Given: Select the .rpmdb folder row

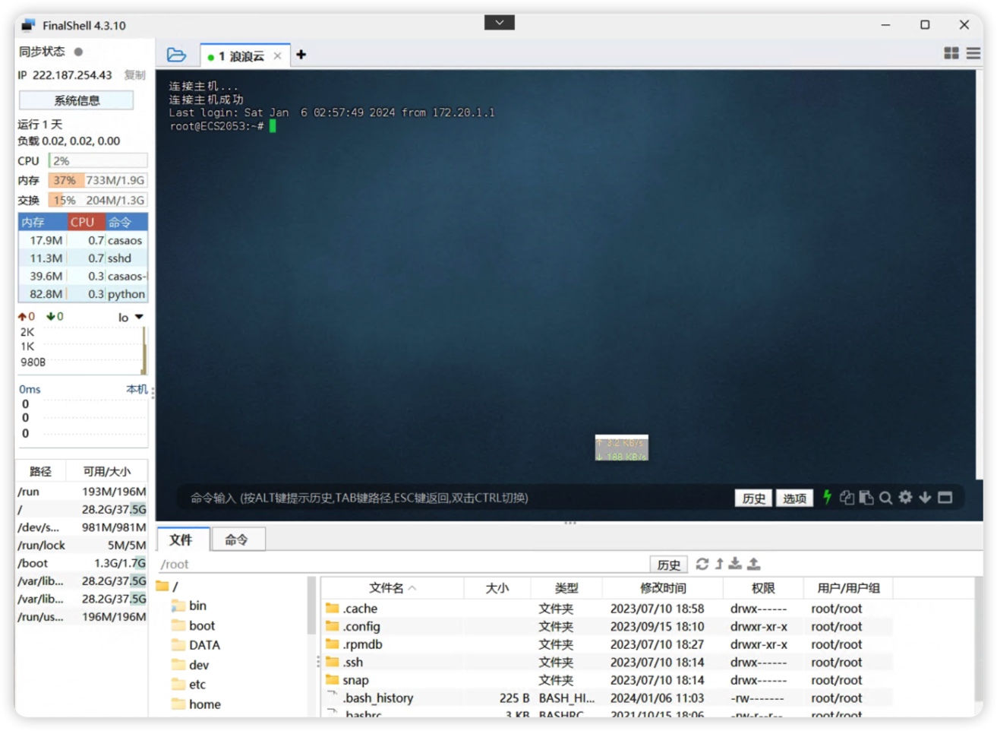Looking at the screenshot, I should (607, 644).
